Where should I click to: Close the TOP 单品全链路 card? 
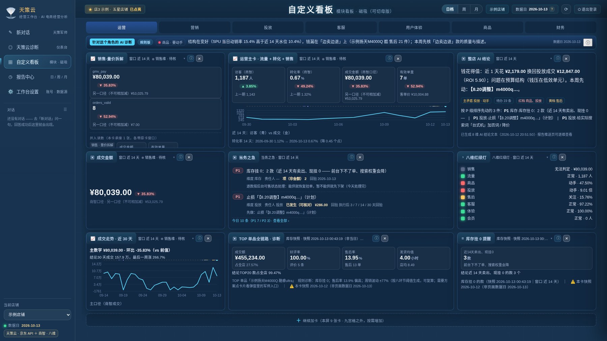[x=384, y=239]
